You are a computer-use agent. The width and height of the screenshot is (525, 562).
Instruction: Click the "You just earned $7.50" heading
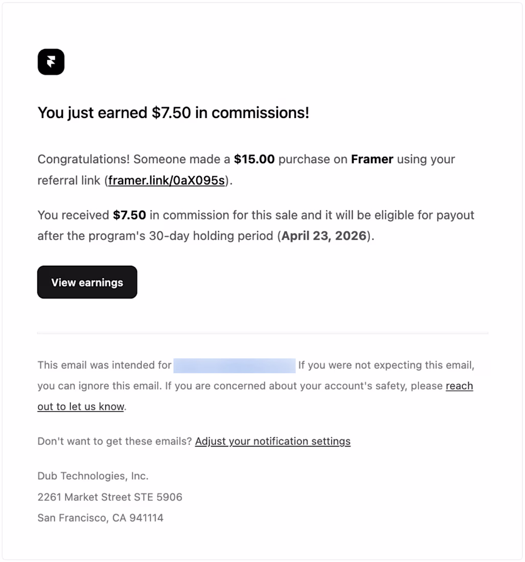pyautogui.click(x=173, y=112)
